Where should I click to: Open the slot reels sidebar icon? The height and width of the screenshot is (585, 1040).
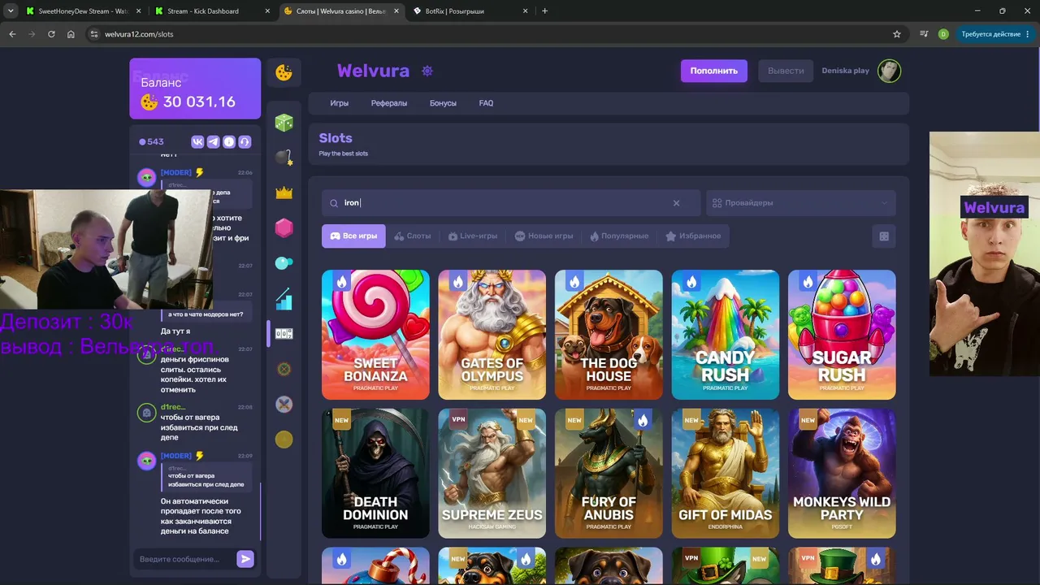click(x=284, y=334)
